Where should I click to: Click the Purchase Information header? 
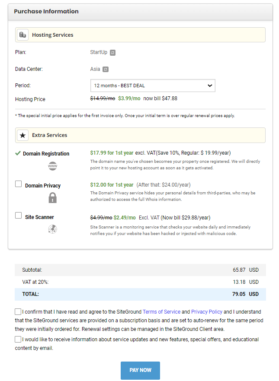(x=46, y=12)
